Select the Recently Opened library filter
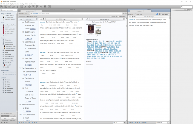 pyautogui.click(x=12, y=116)
